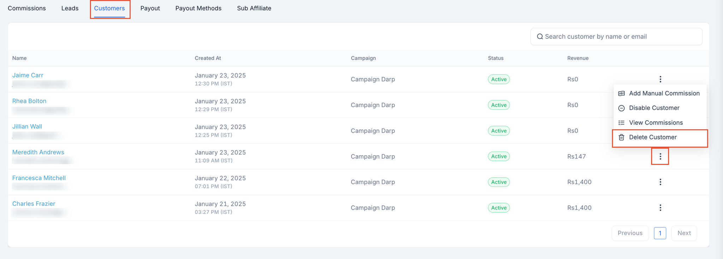723x259 pixels.
Task: Click the Disable Customer circle icon
Action: point(622,108)
